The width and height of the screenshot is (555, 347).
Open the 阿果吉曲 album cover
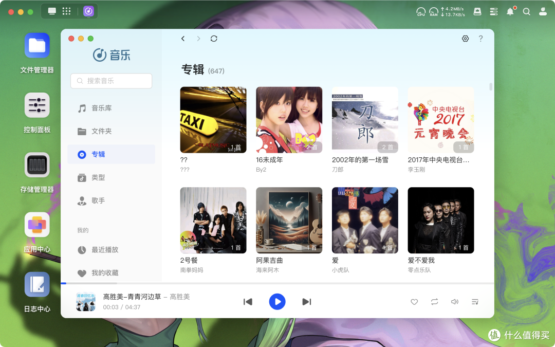pos(289,220)
